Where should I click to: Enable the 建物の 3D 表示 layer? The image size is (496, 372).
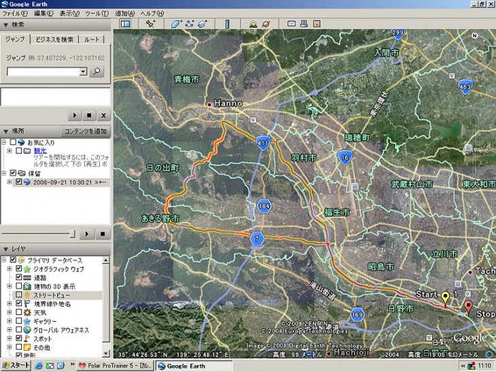tap(18, 286)
